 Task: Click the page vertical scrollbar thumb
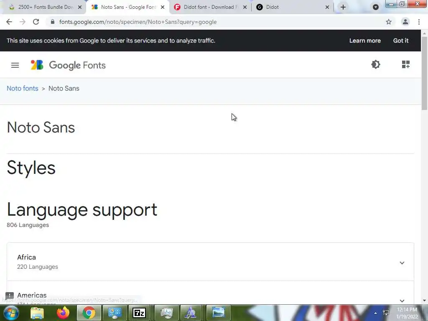[424, 73]
